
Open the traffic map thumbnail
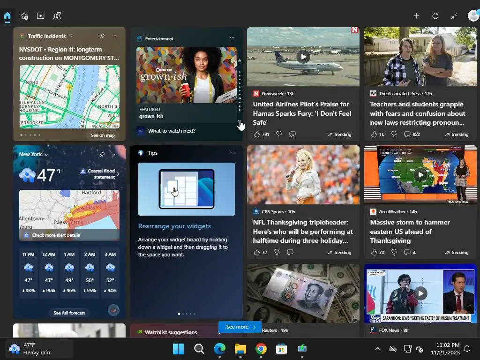pyautogui.click(x=69, y=97)
